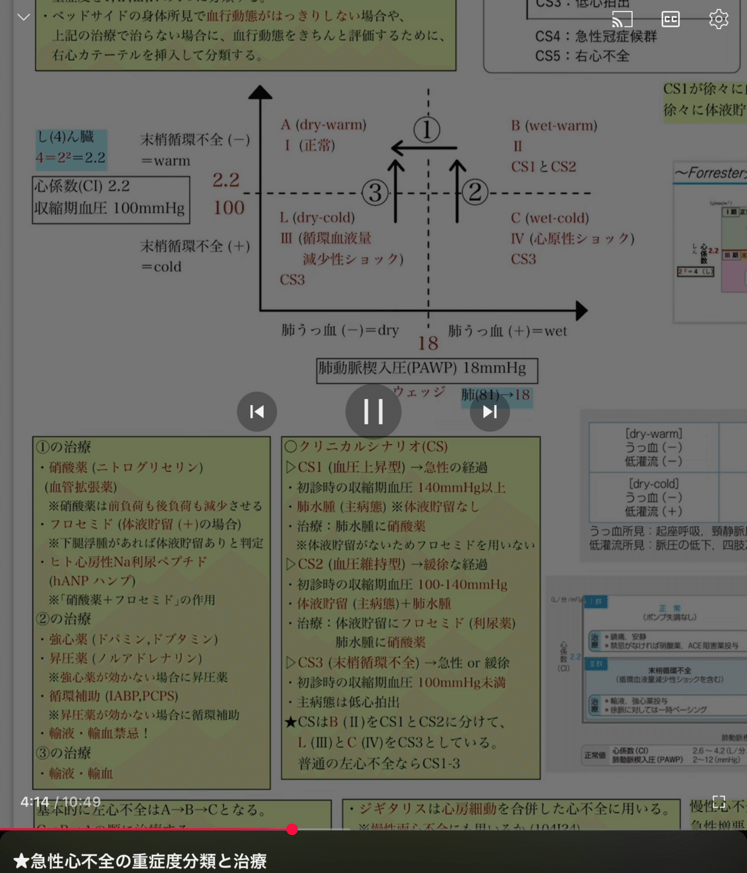Click the Cast icon to stream to TV

click(x=622, y=19)
